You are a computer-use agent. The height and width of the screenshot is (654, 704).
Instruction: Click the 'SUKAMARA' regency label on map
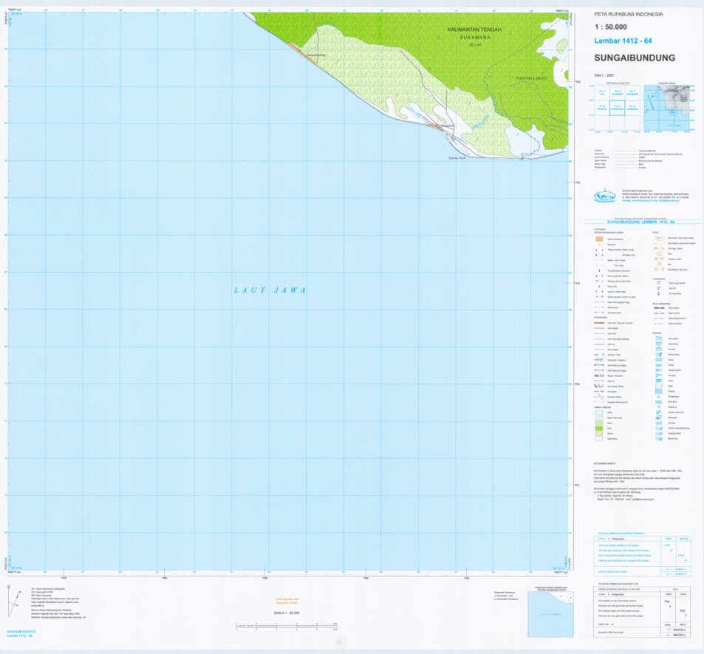point(475,37)
